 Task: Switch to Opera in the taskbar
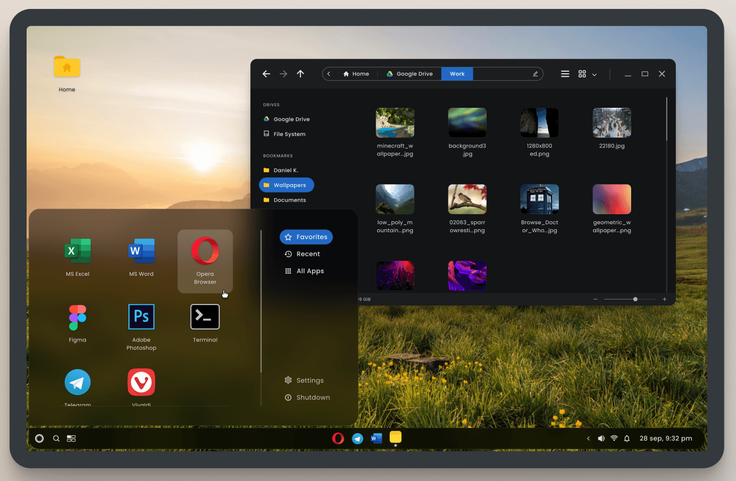pyautogui.click(x=338, y=438)
